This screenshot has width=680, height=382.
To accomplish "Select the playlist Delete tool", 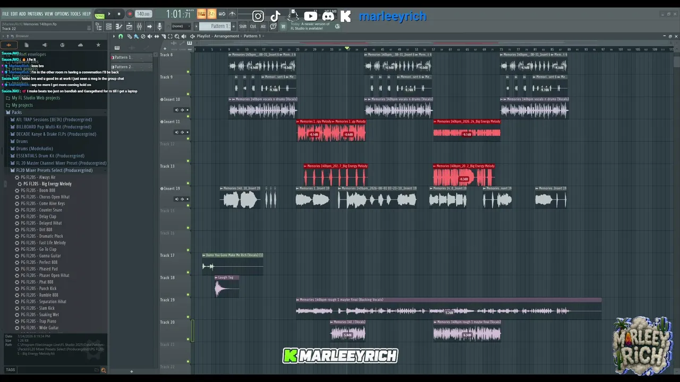I will coord(143,36).
